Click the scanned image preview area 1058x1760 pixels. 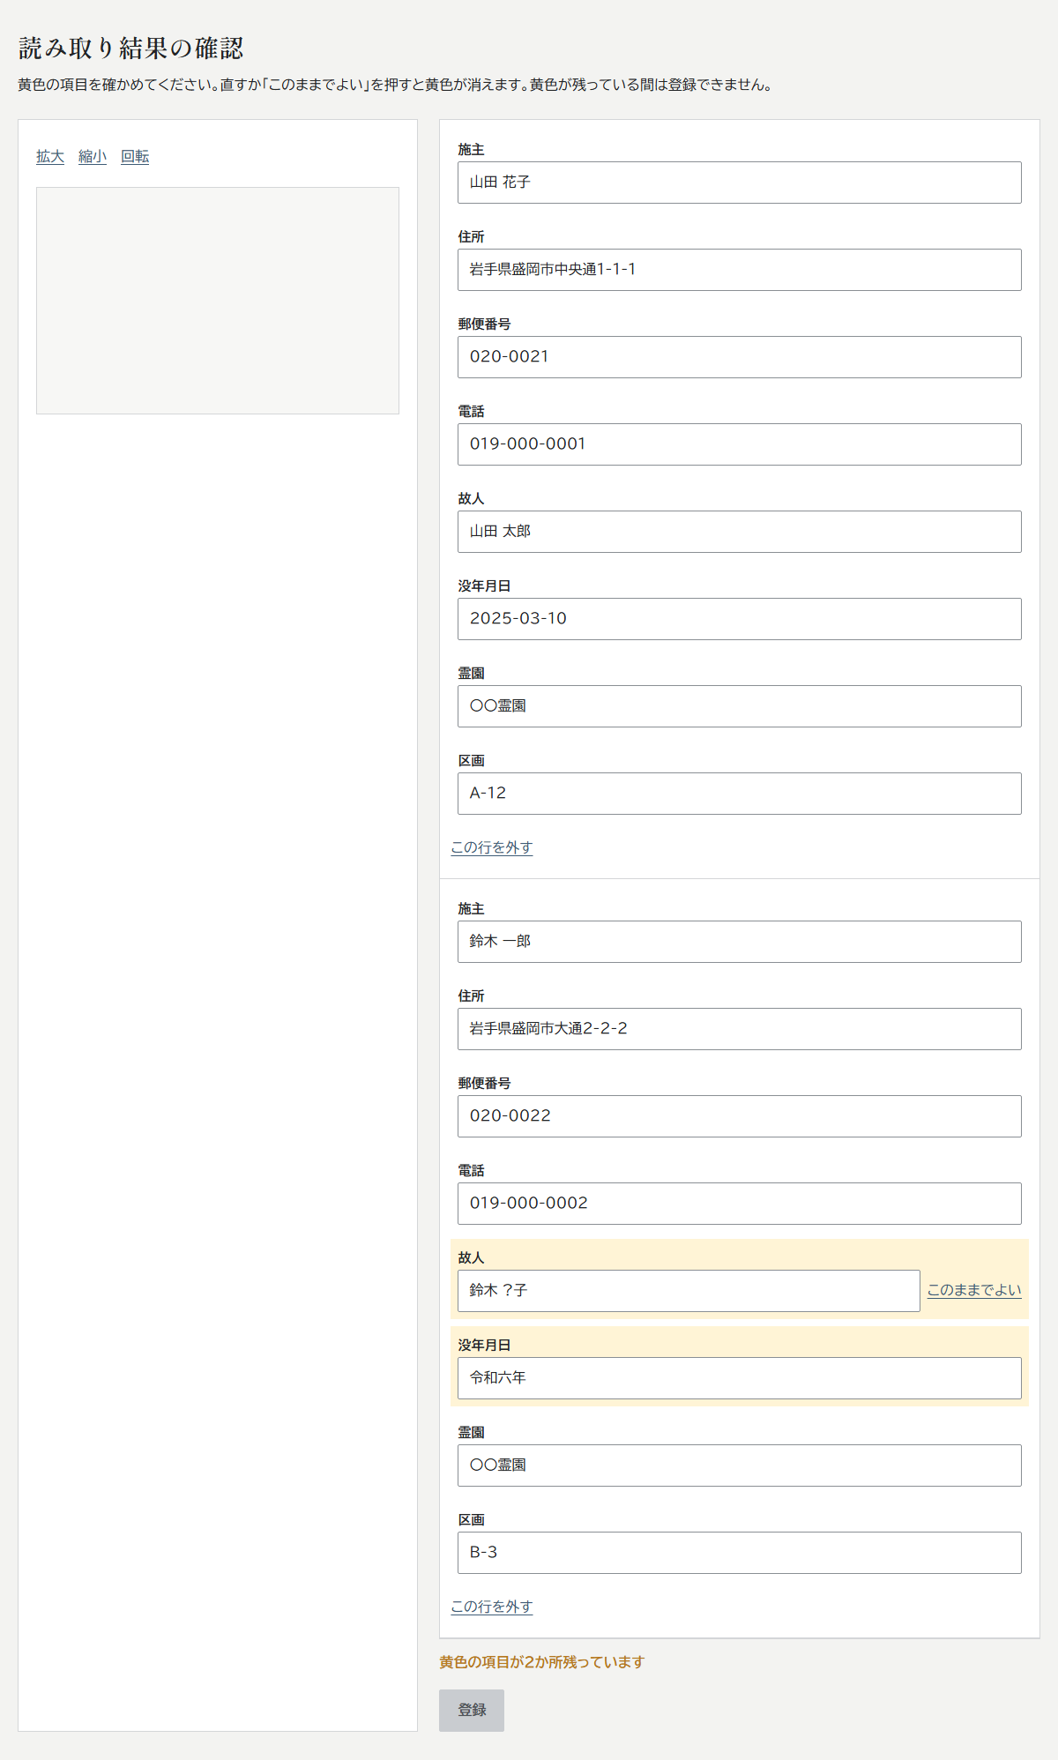coord(218,301)
